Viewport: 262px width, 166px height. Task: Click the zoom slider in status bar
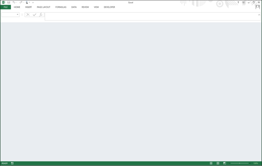239,163
